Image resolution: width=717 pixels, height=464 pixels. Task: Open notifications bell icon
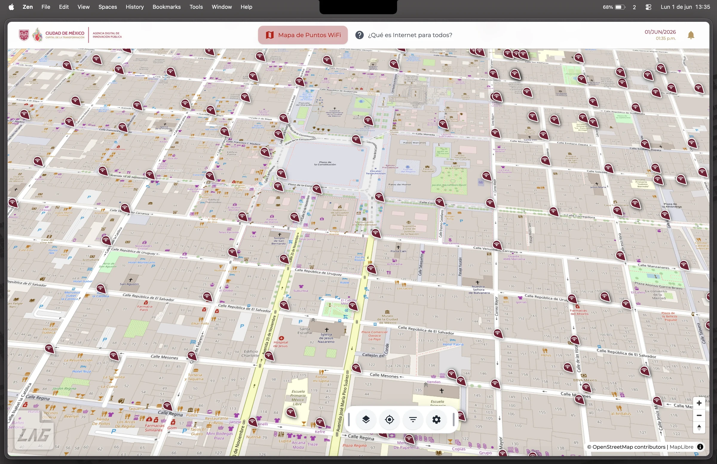(x=691, y=35)
